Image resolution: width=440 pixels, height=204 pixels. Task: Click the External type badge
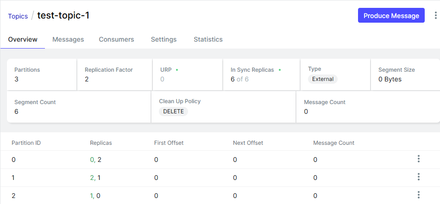coord(323,79)
